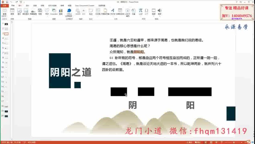This screenshot has height=144, width=255.
Task: Undo the last action in quick access toolbar
Action: (11, 2)
